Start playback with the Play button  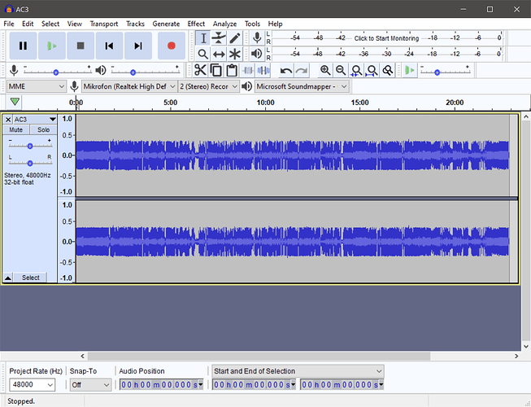52,46
